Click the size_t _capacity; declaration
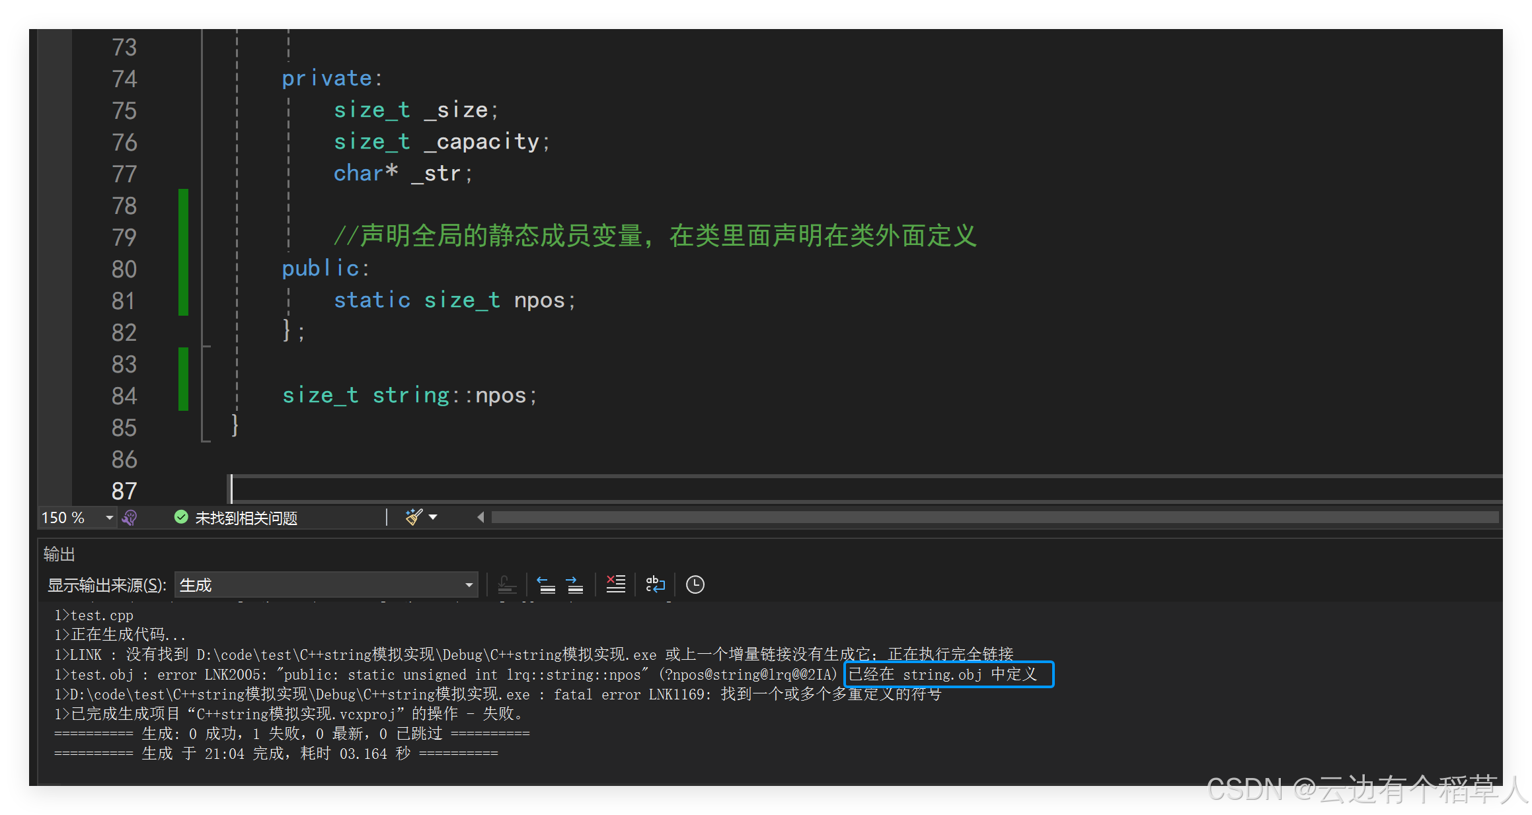 [441, 142]
